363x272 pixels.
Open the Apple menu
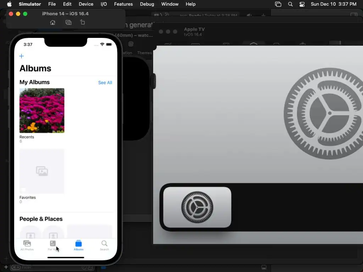pos(9,4)
